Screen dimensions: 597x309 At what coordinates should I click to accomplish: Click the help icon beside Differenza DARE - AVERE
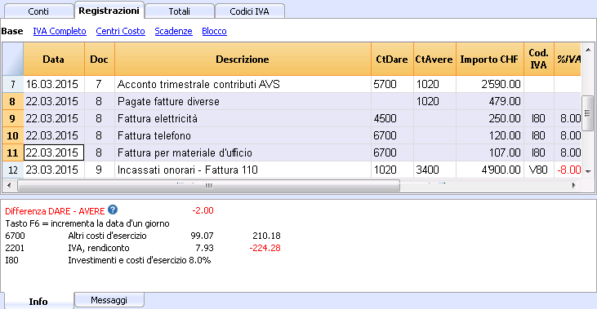click(113, 210)
